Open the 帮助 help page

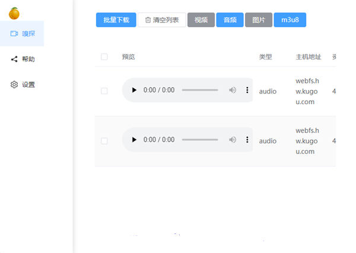click(x=23, y=59)
